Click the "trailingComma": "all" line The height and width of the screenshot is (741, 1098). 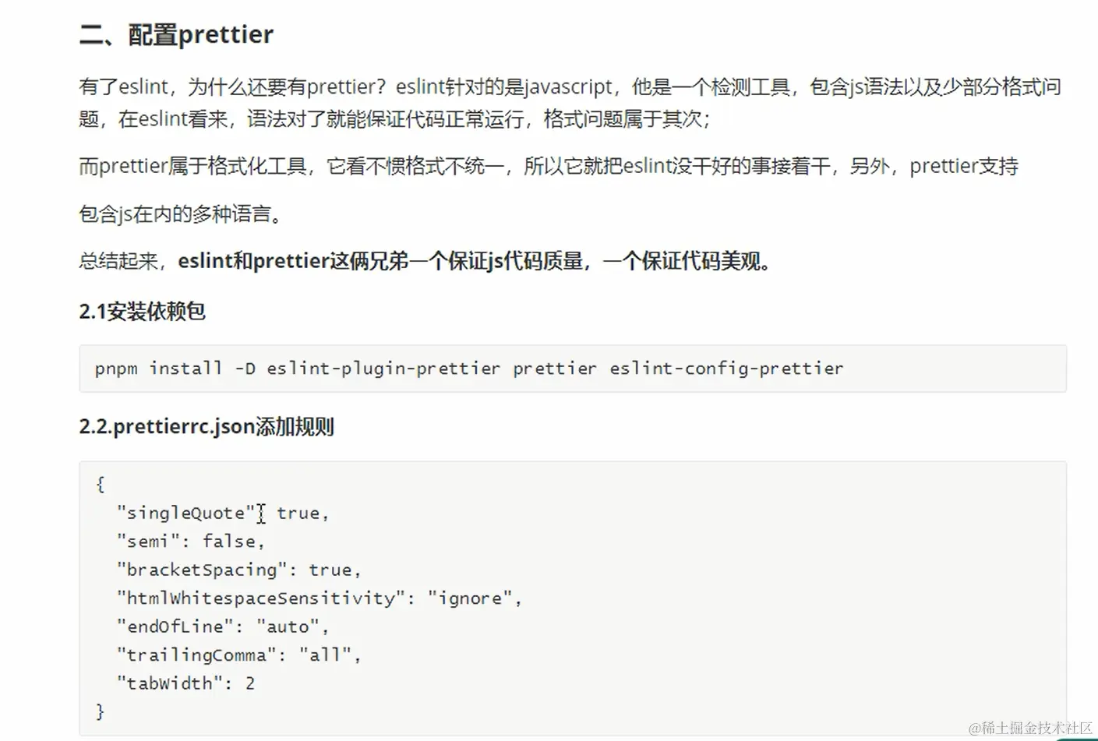pos(238,655)
